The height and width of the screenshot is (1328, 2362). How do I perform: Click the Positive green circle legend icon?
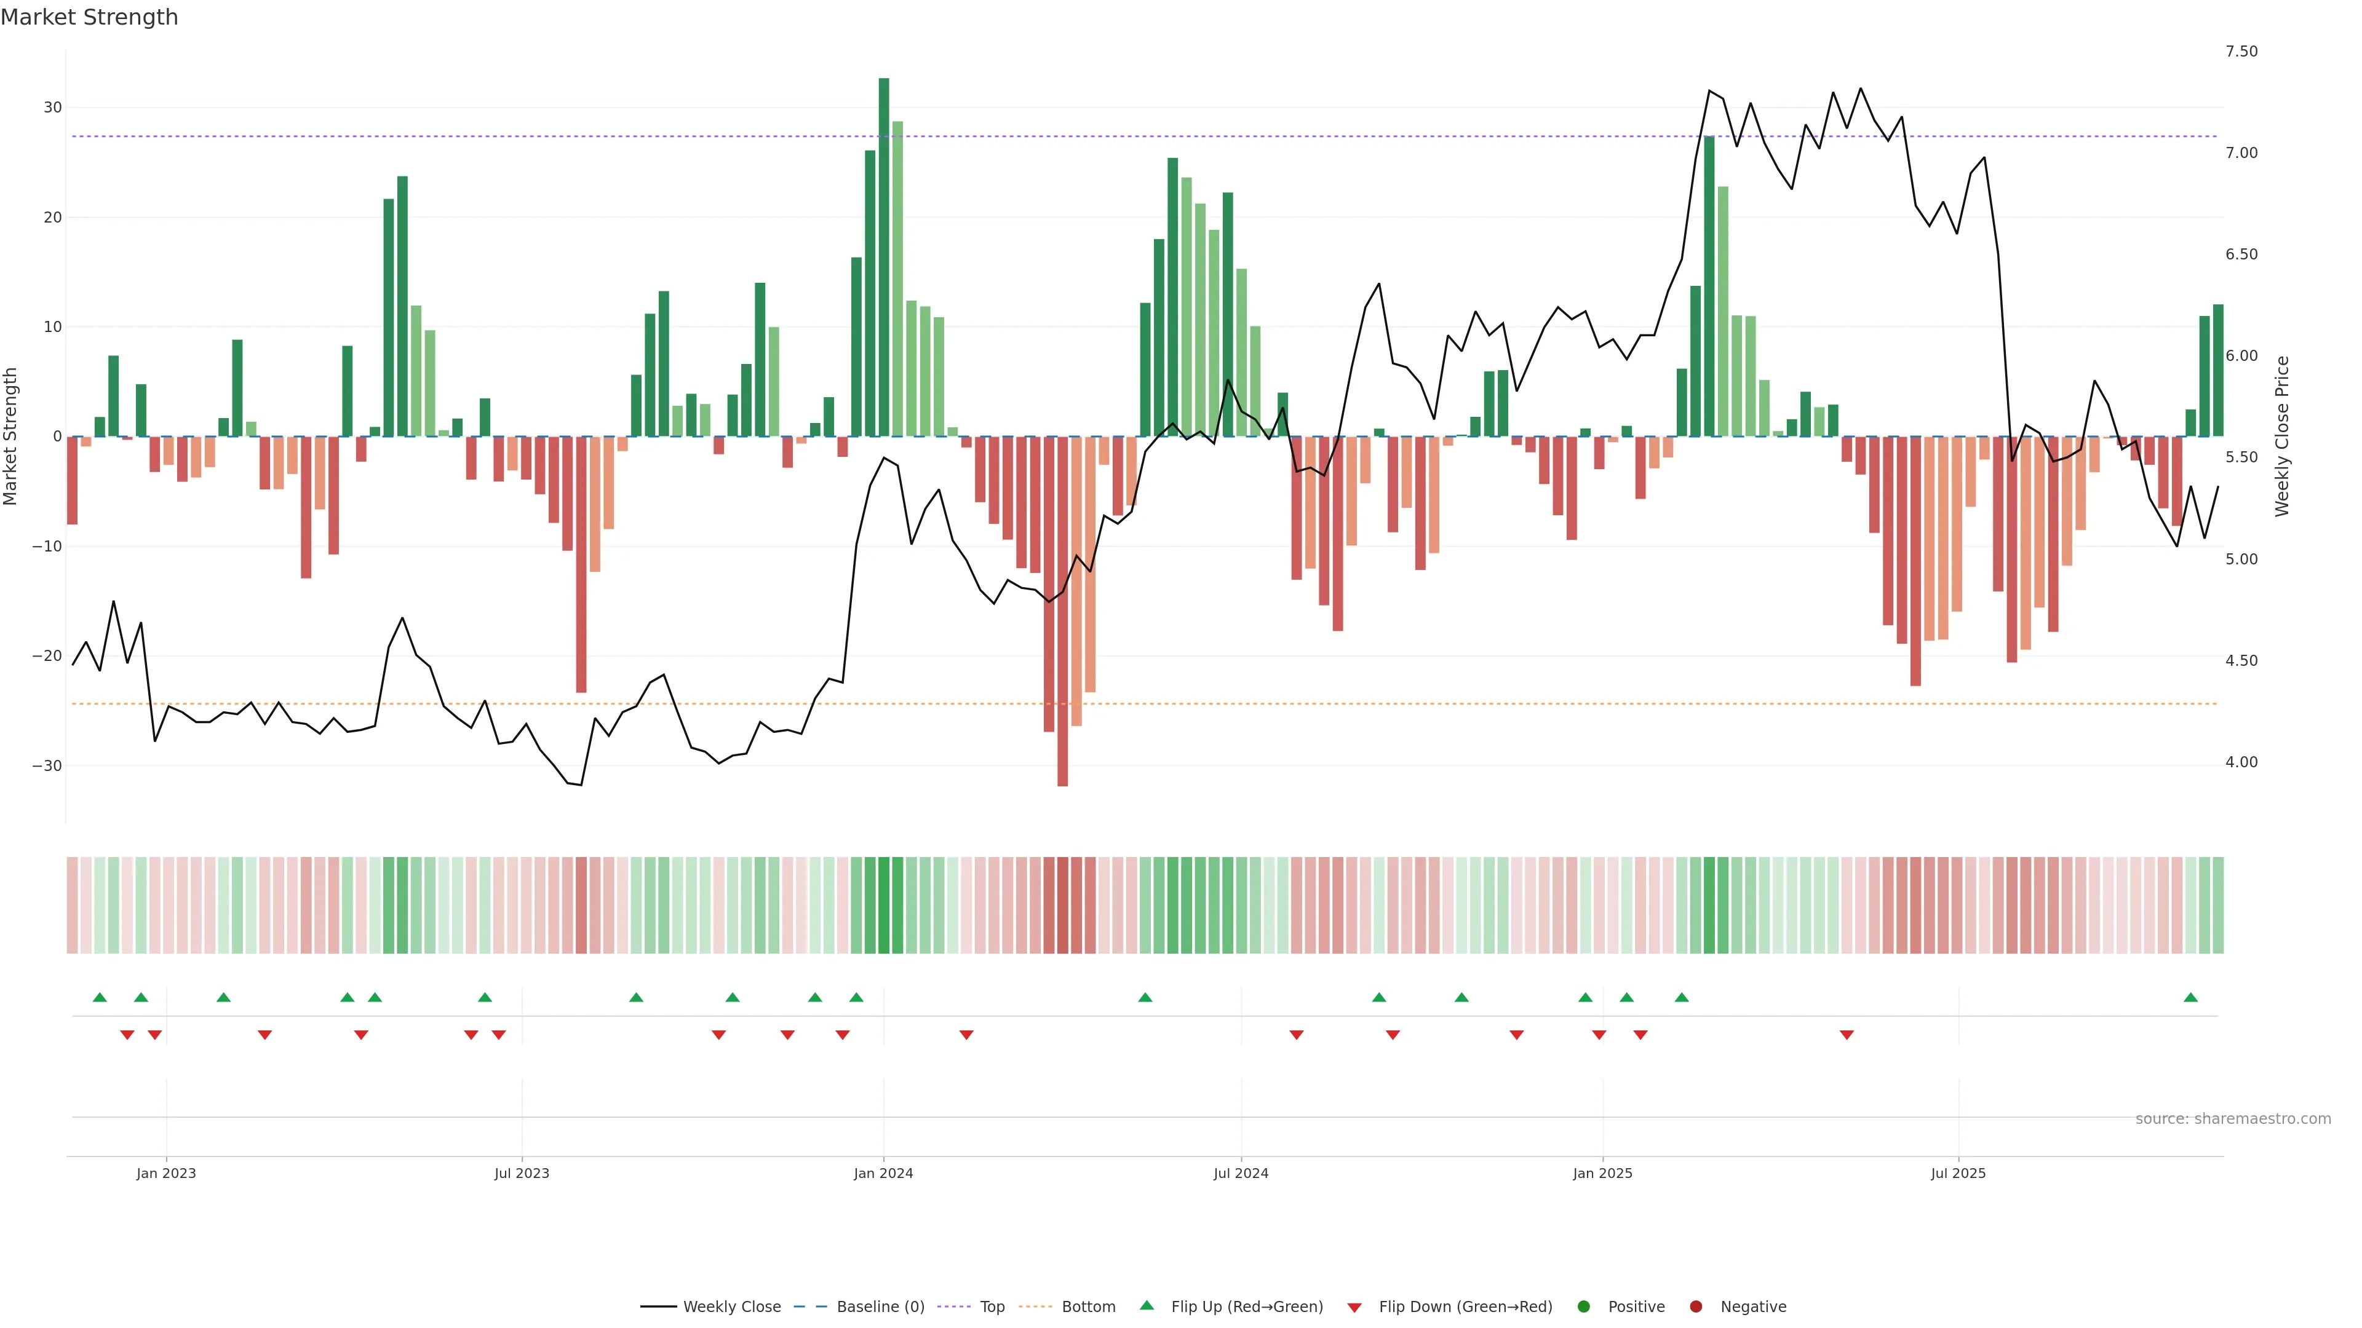point(1583,1306)
